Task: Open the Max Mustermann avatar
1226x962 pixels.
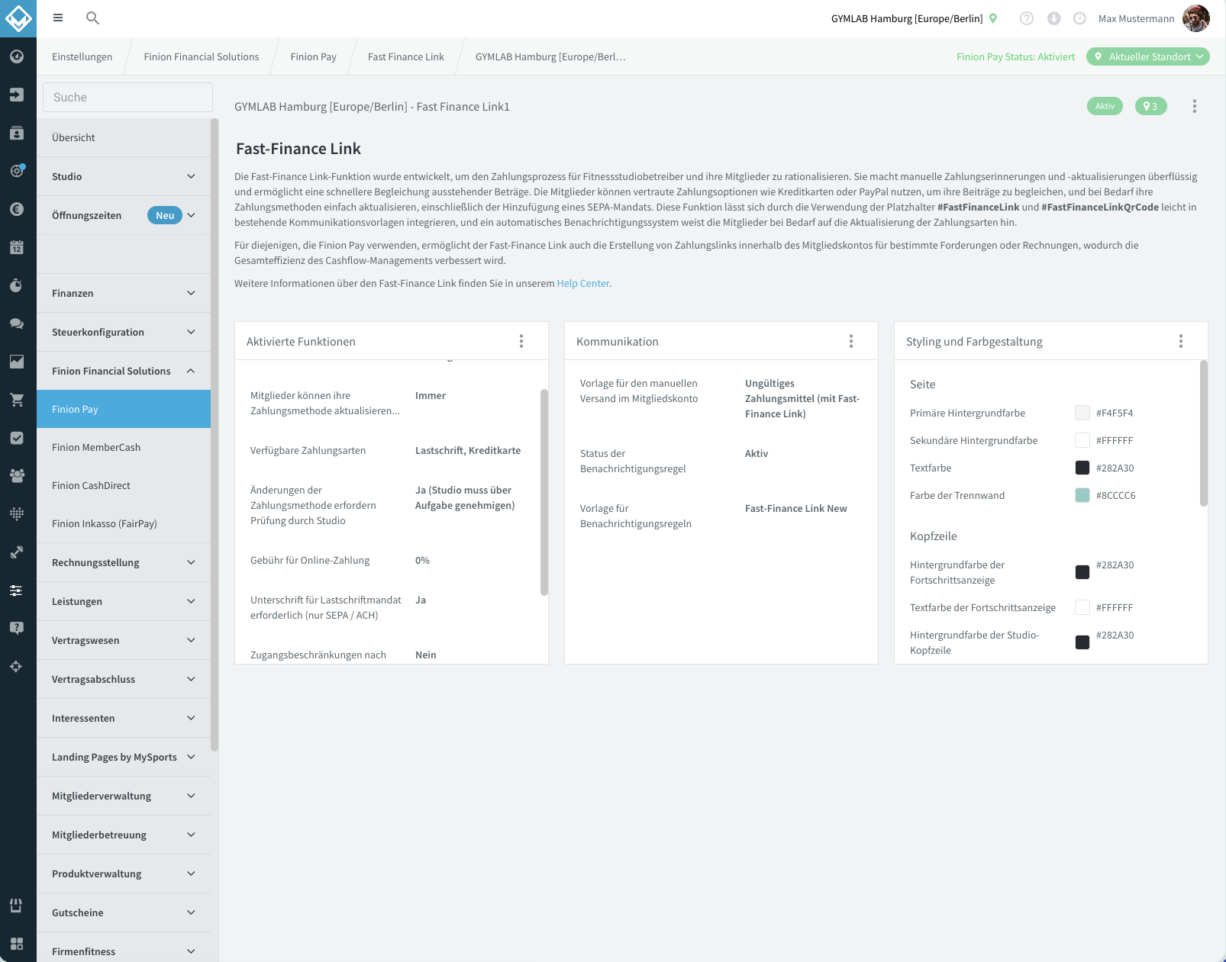Action: coord(1195,18)
